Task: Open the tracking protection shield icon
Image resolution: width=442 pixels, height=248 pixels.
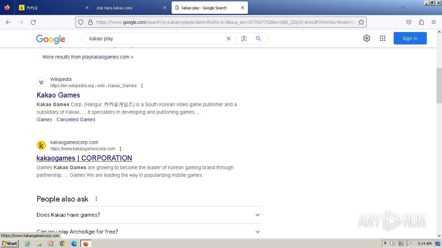Action: (x=81, y=22)
